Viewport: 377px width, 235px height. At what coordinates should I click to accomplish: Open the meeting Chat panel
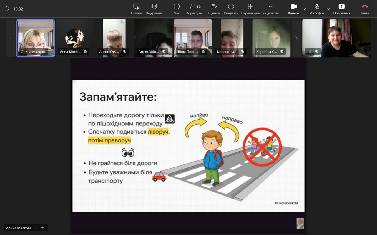tap(177, 9)
